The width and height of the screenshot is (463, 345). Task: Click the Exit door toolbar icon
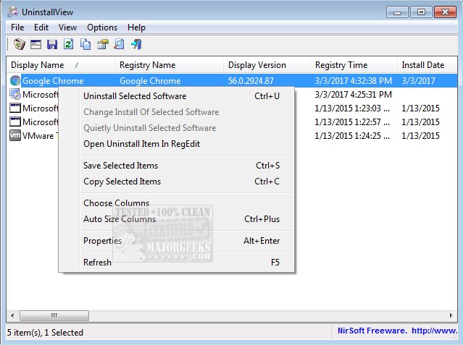tap(135, 45)
